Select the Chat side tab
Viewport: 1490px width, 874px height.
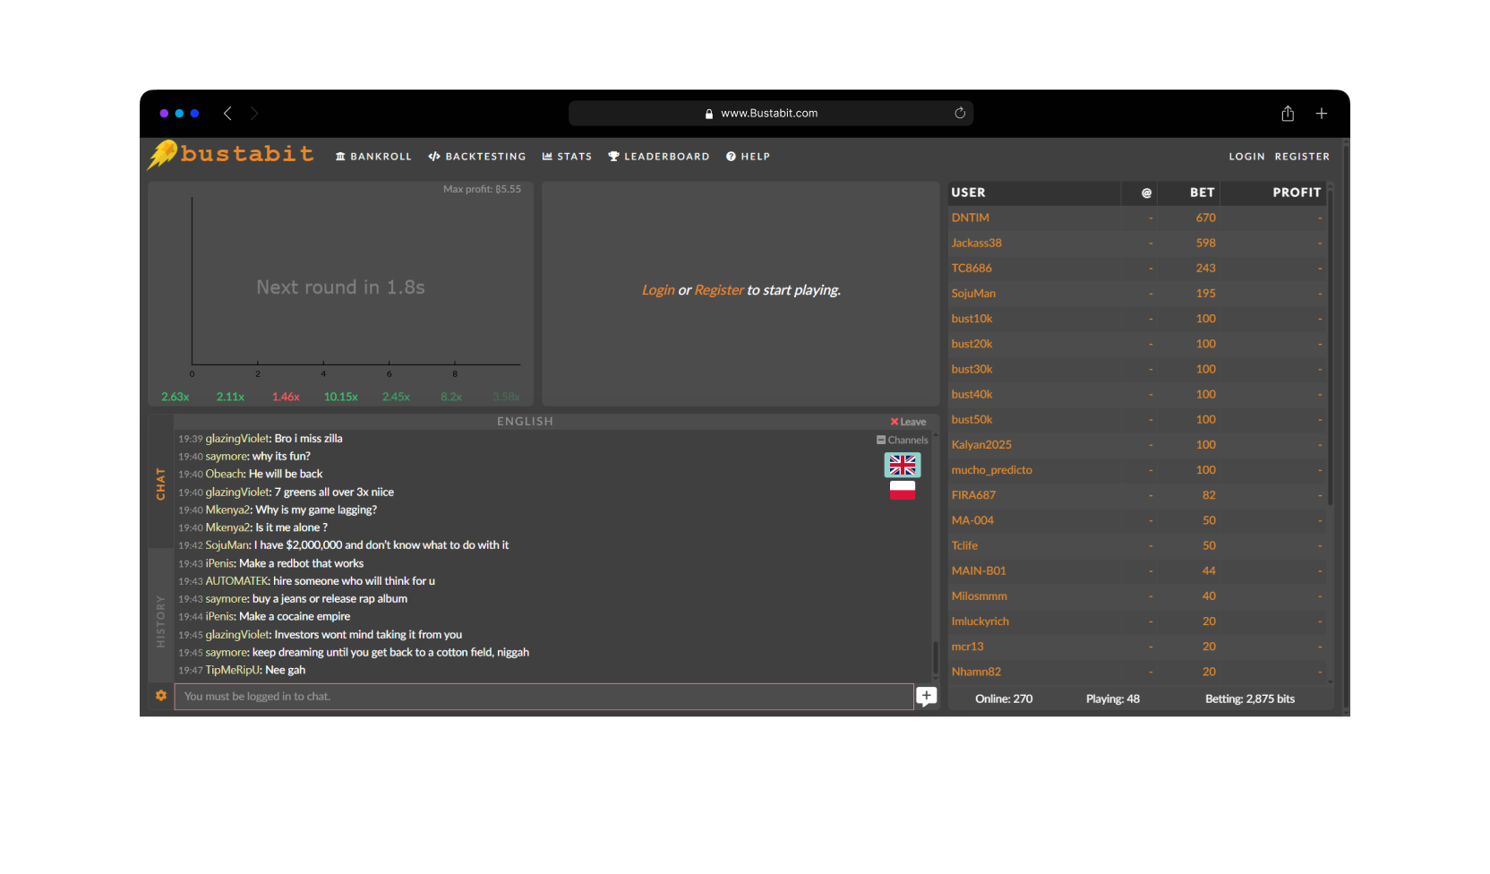161,484
